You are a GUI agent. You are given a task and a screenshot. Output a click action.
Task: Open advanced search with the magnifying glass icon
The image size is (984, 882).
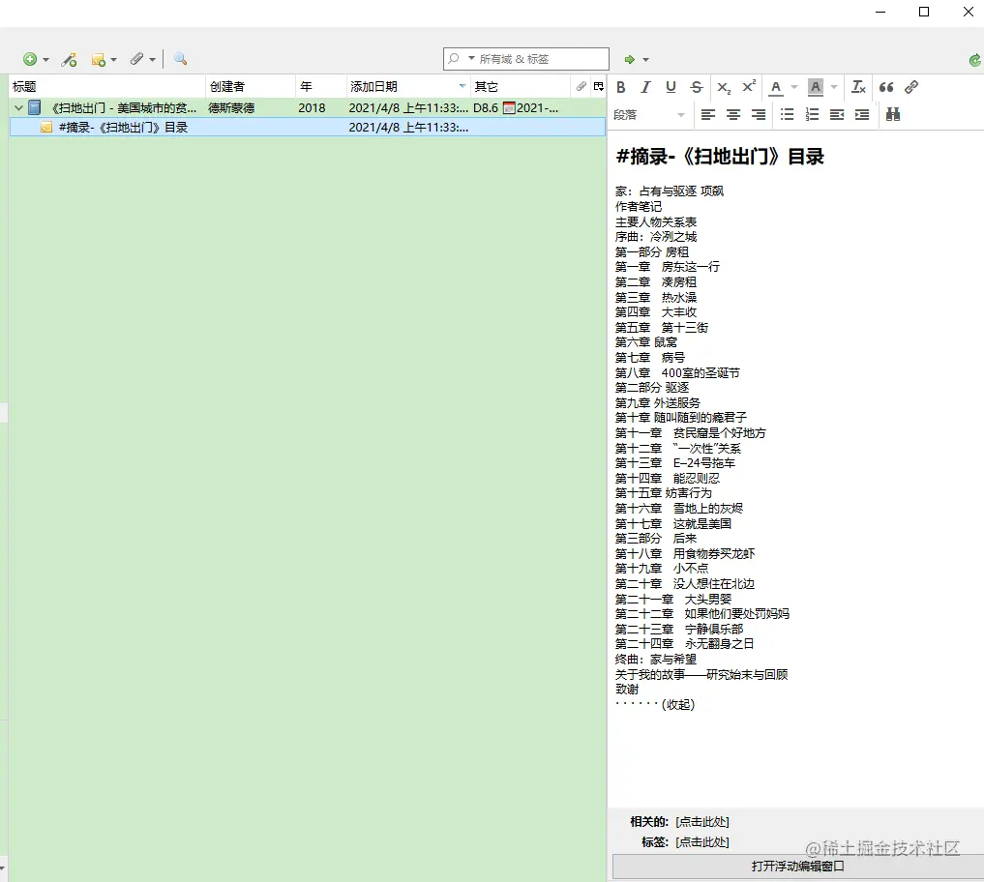pyautogui.click(x=180, y=59)
